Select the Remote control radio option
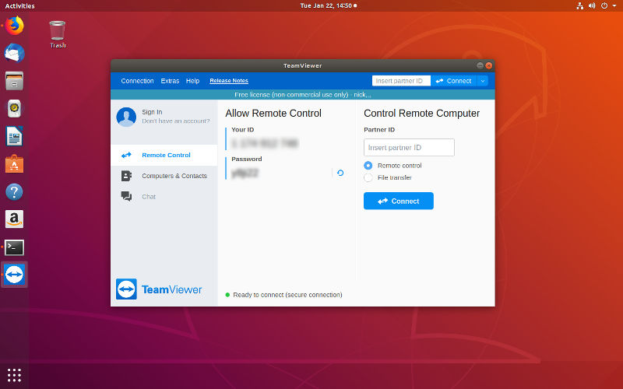623x389 pixels. [368, 166]
